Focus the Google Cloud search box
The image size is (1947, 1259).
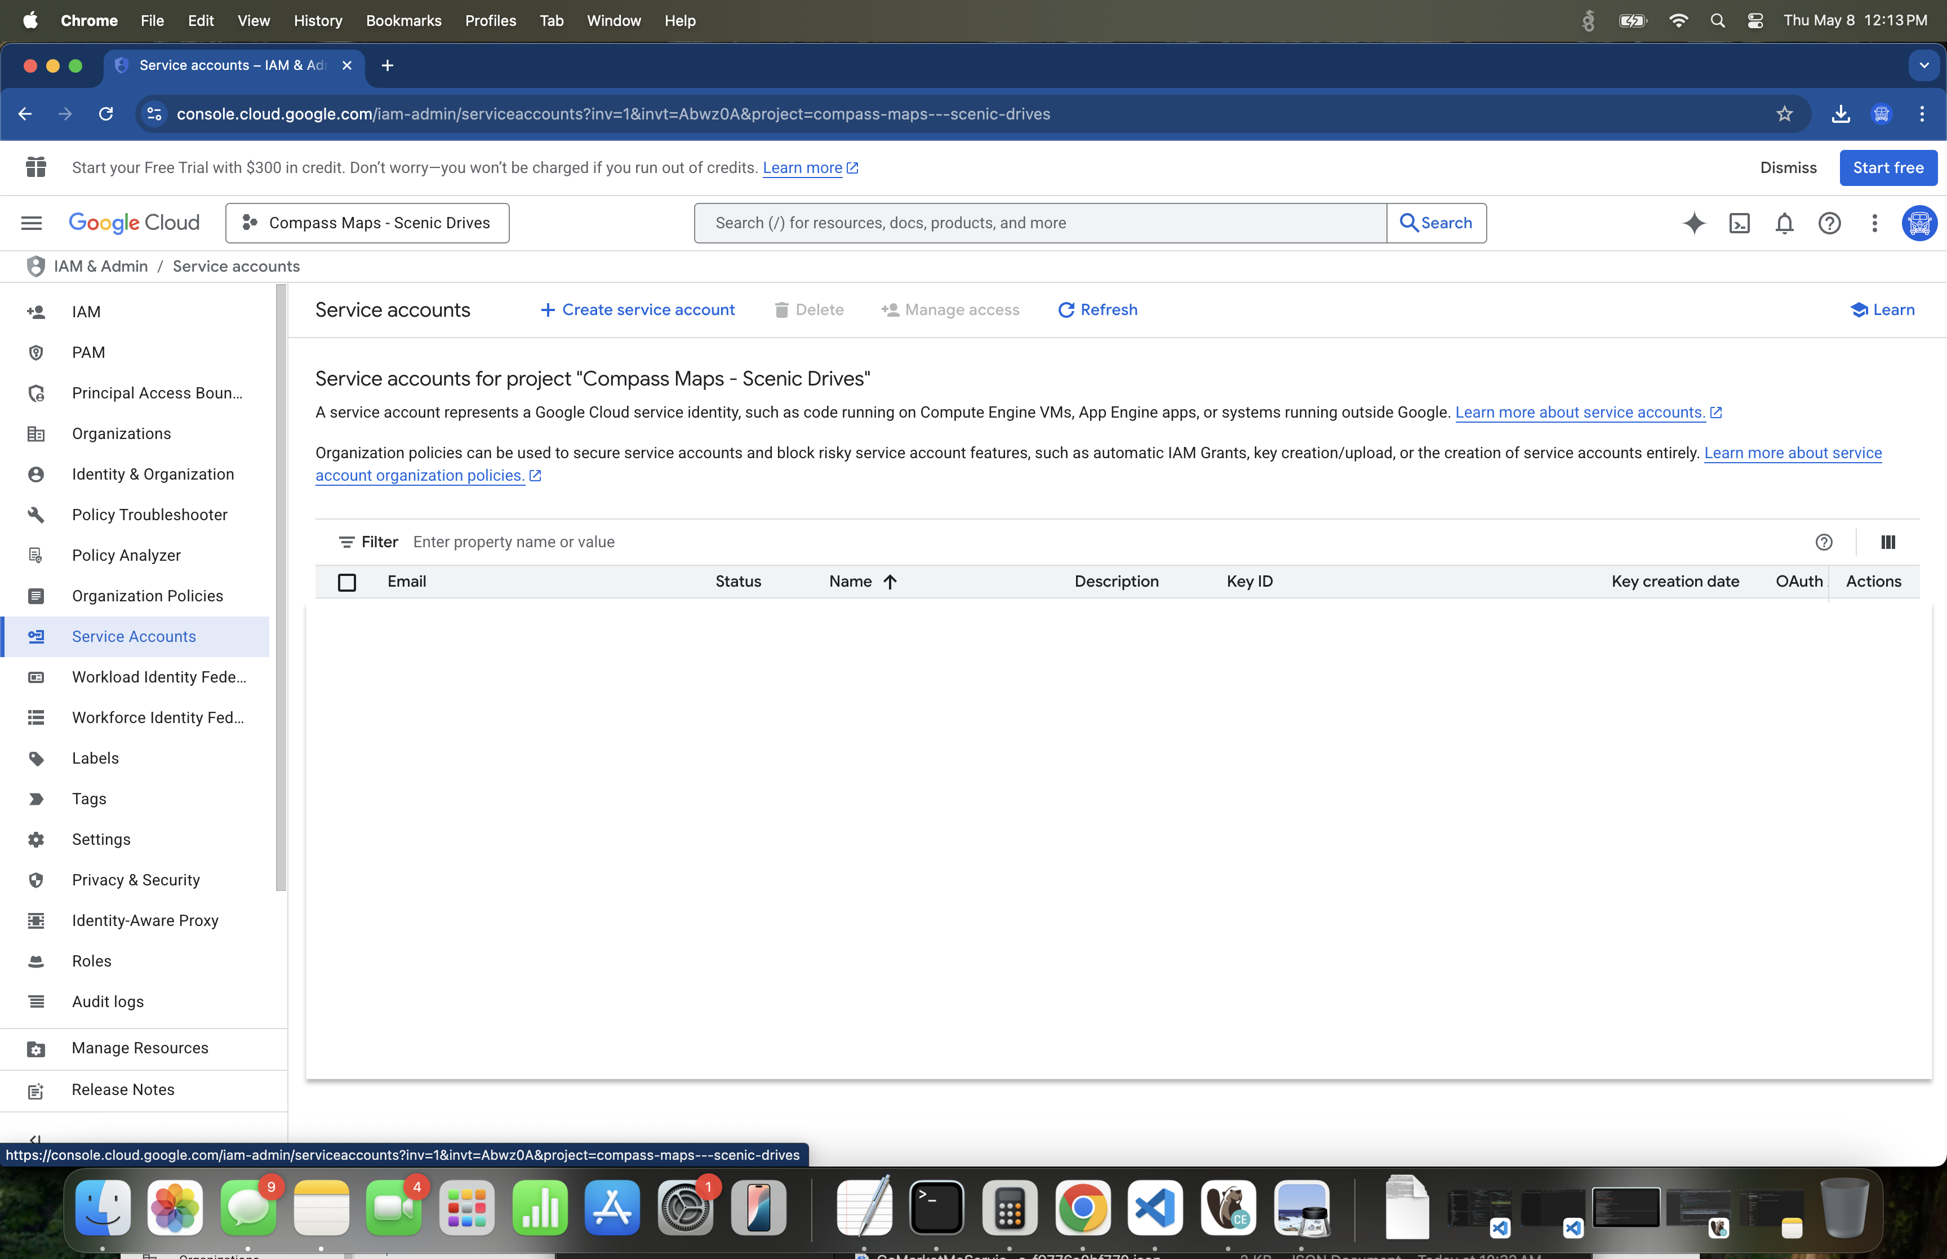pos(1040,223)
